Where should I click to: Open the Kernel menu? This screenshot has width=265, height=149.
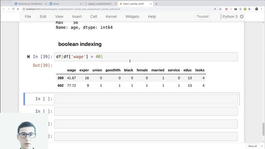tap(111, 17)
